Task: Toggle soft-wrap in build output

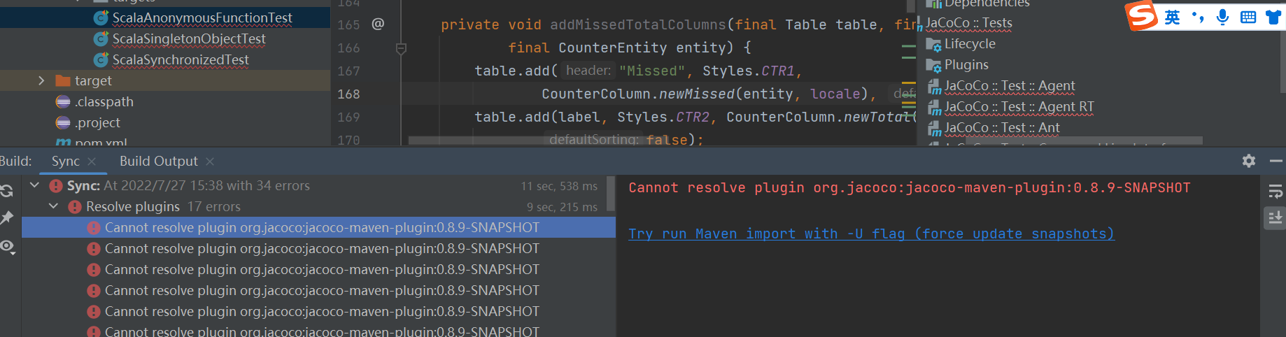Action: [1276, 191]
